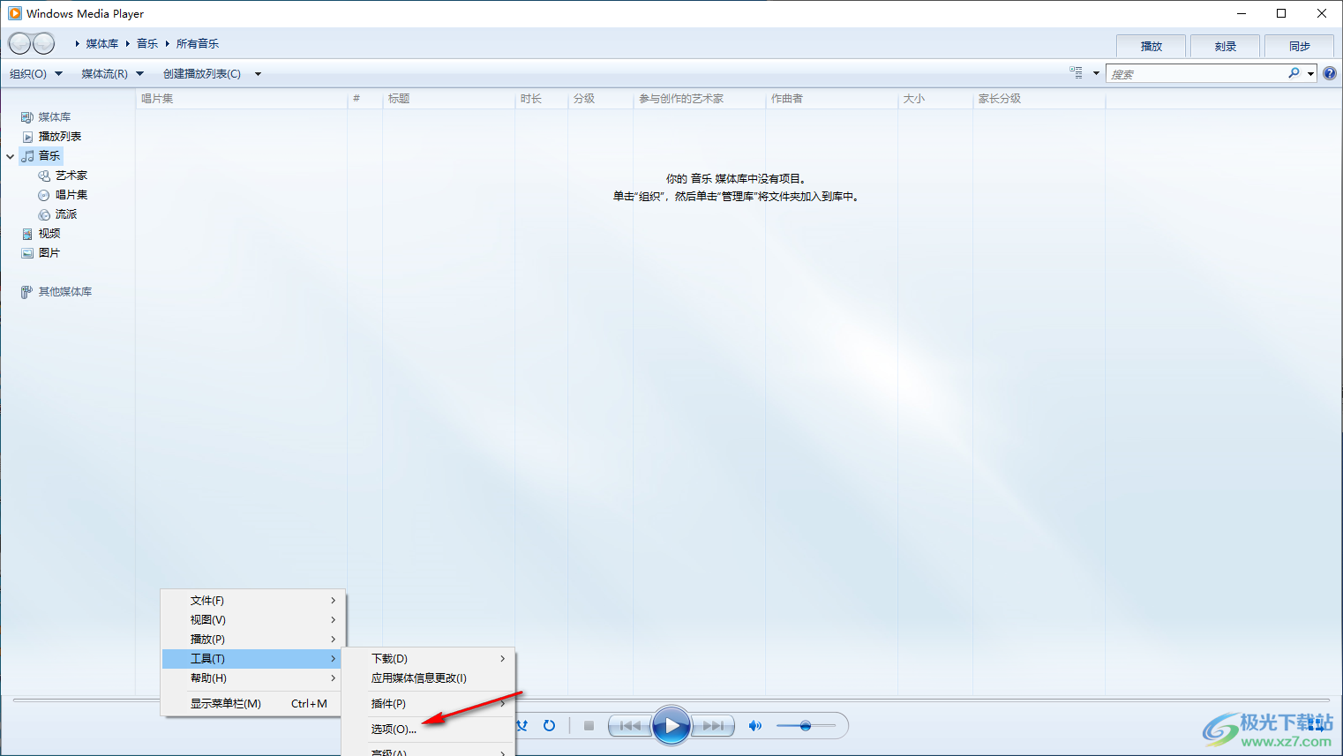Click into the 搜索 search field
This screenshot has height=756, width=1343.
click(x=1196, y=74)
